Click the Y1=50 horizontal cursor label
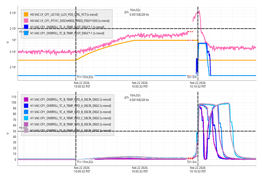 [x=23, y=128]
